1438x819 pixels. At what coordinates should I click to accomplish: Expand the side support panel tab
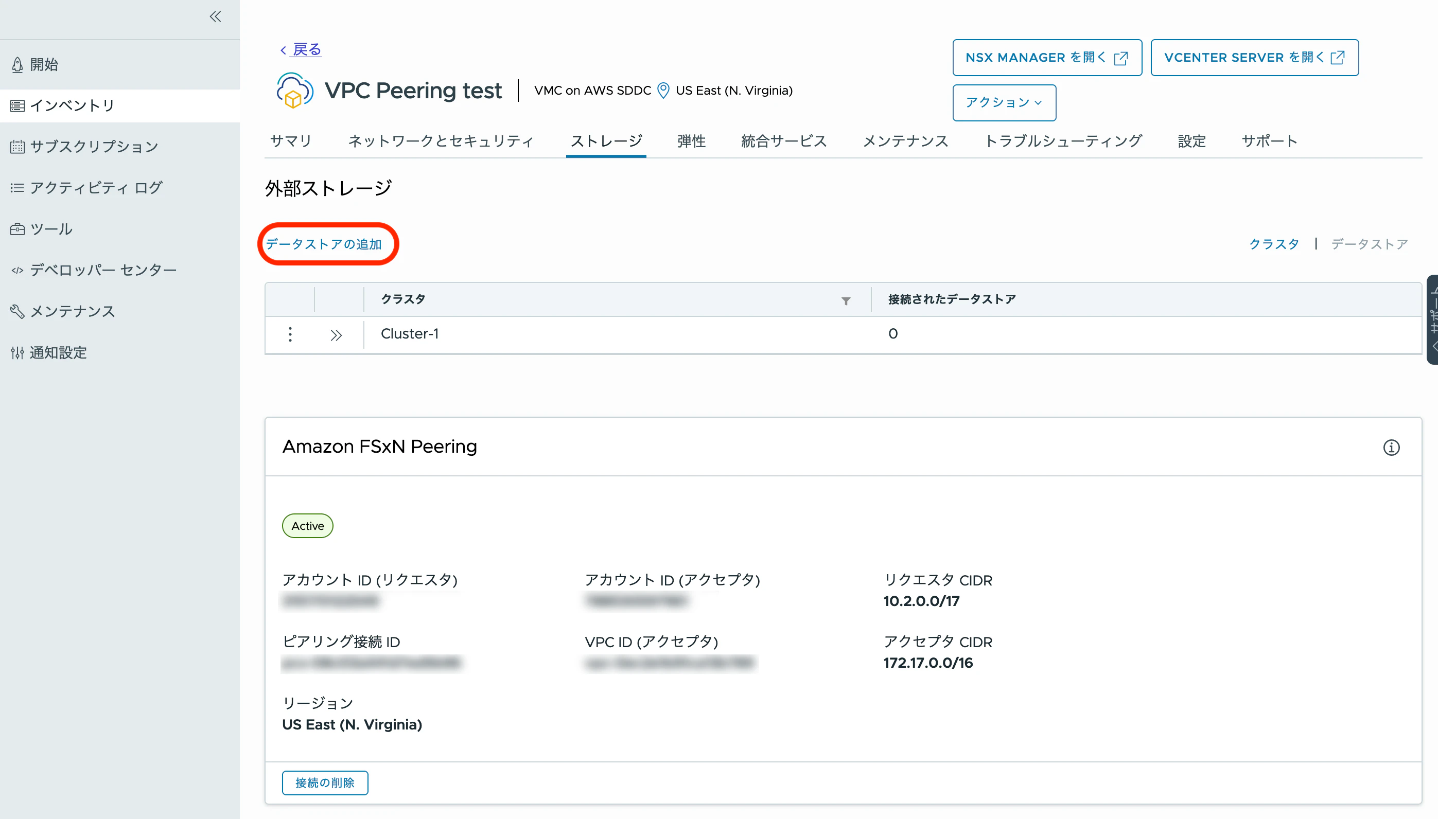(1432, 319)
